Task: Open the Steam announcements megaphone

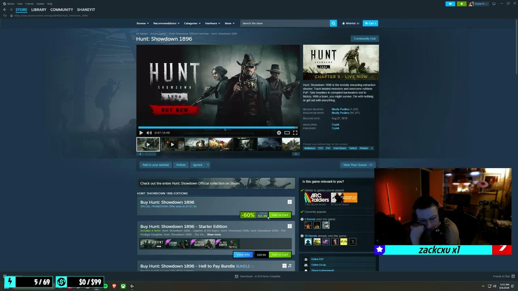Action: (x=450, y=4)
